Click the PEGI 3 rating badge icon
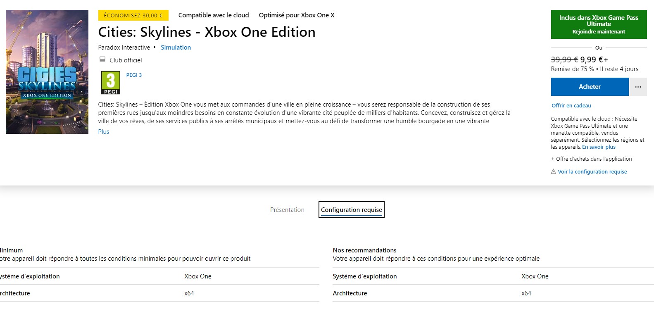Viewport: 654px width, 321px height. [x=111, y=83]
